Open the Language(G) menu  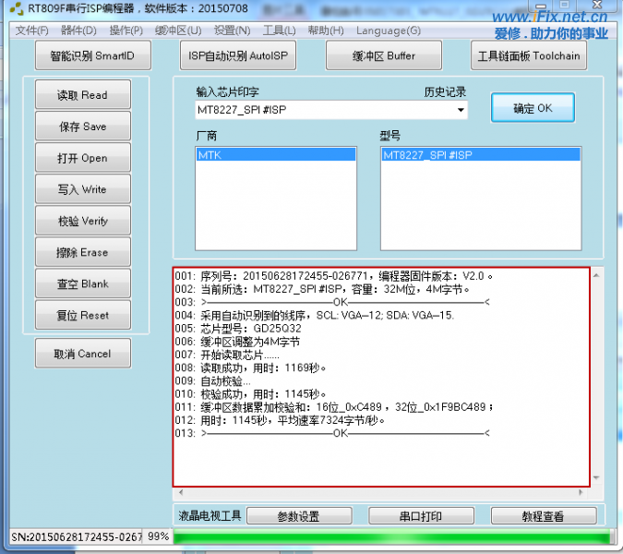388,30
